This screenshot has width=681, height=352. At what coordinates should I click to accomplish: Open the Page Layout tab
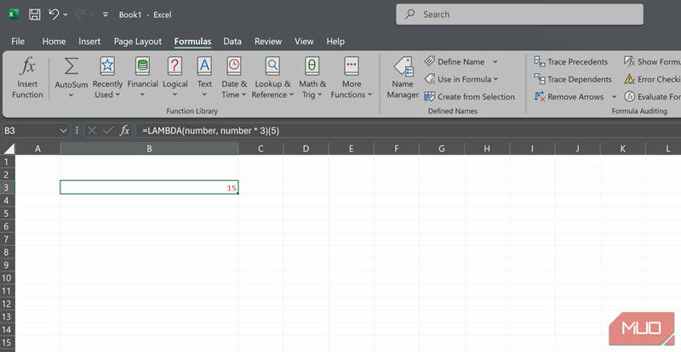coord(137,41)
